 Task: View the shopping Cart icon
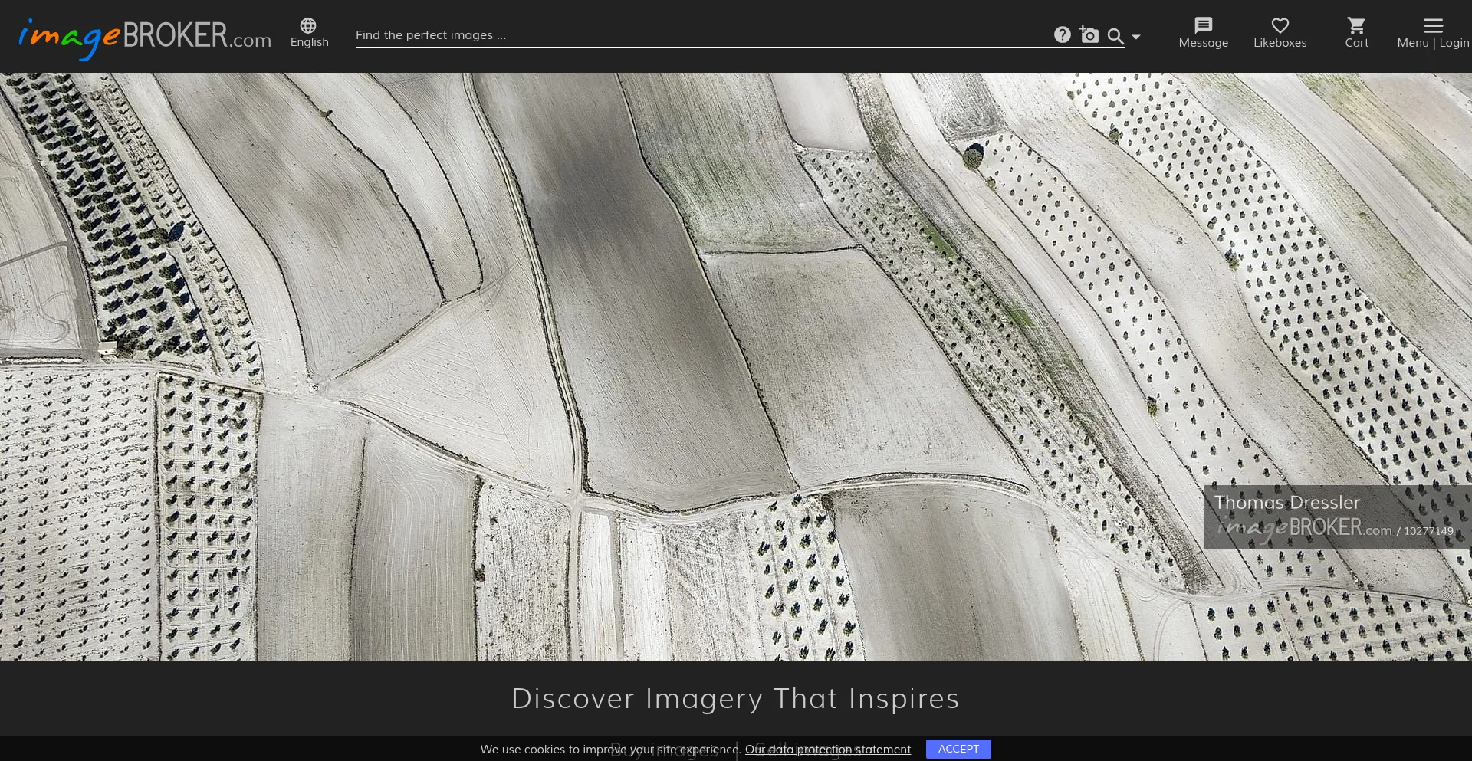pos(1356,24)
